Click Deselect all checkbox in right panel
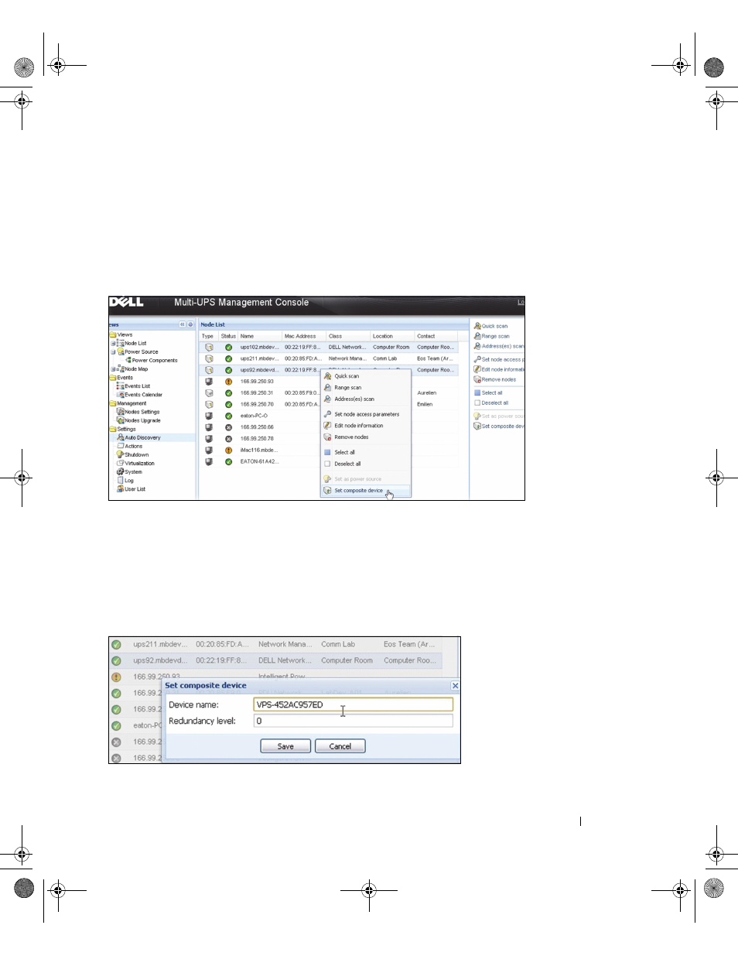Image resolution: width=738 pixels, height=956 pixels. pos(477,403)
